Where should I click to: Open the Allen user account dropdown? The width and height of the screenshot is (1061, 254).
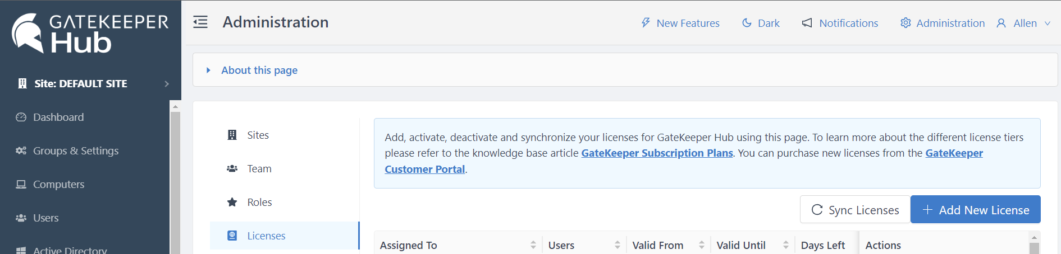(x=1024, y=23)
